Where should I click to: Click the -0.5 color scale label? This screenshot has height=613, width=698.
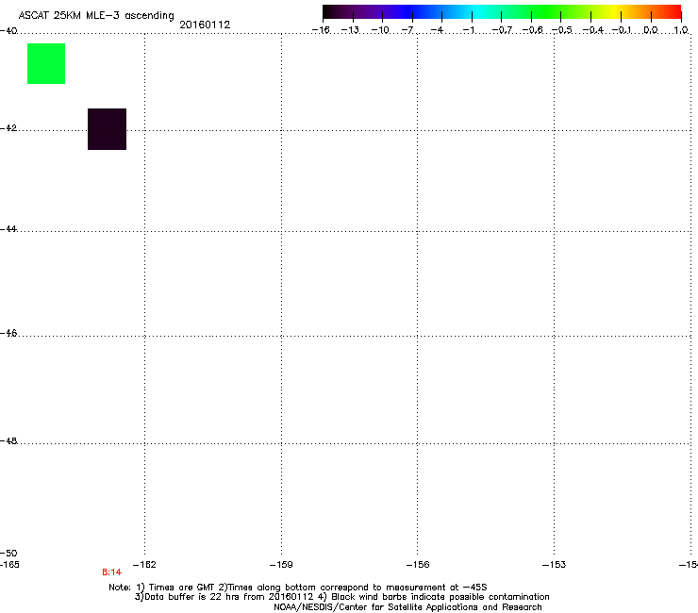[x=562, y=30]
